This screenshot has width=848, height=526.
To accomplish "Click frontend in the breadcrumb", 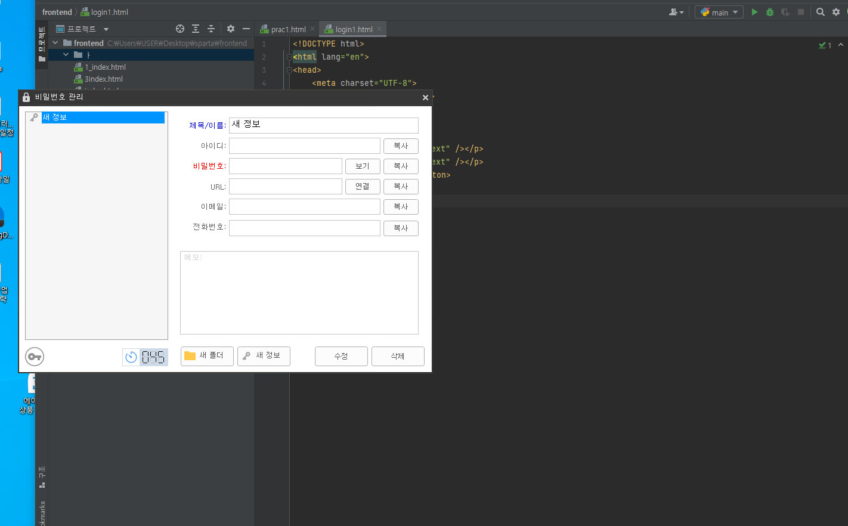I will 57,12.
